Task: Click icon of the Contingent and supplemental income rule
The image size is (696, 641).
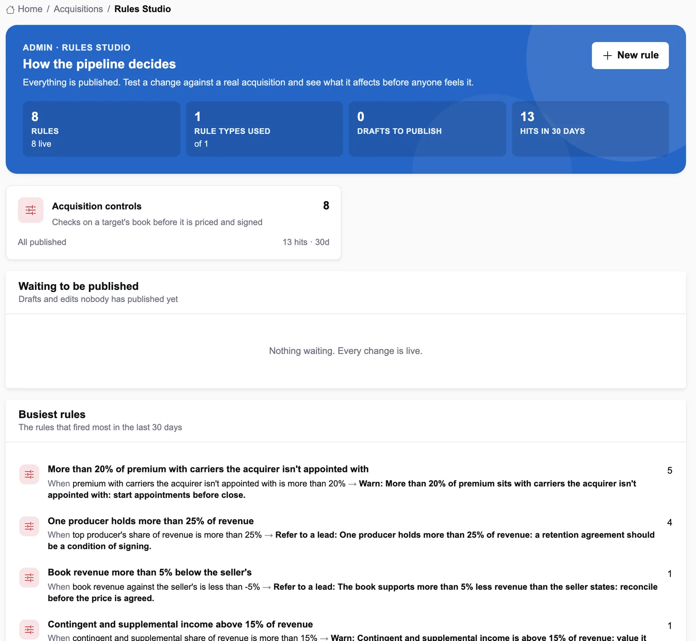Action: (x=29, y=629)
